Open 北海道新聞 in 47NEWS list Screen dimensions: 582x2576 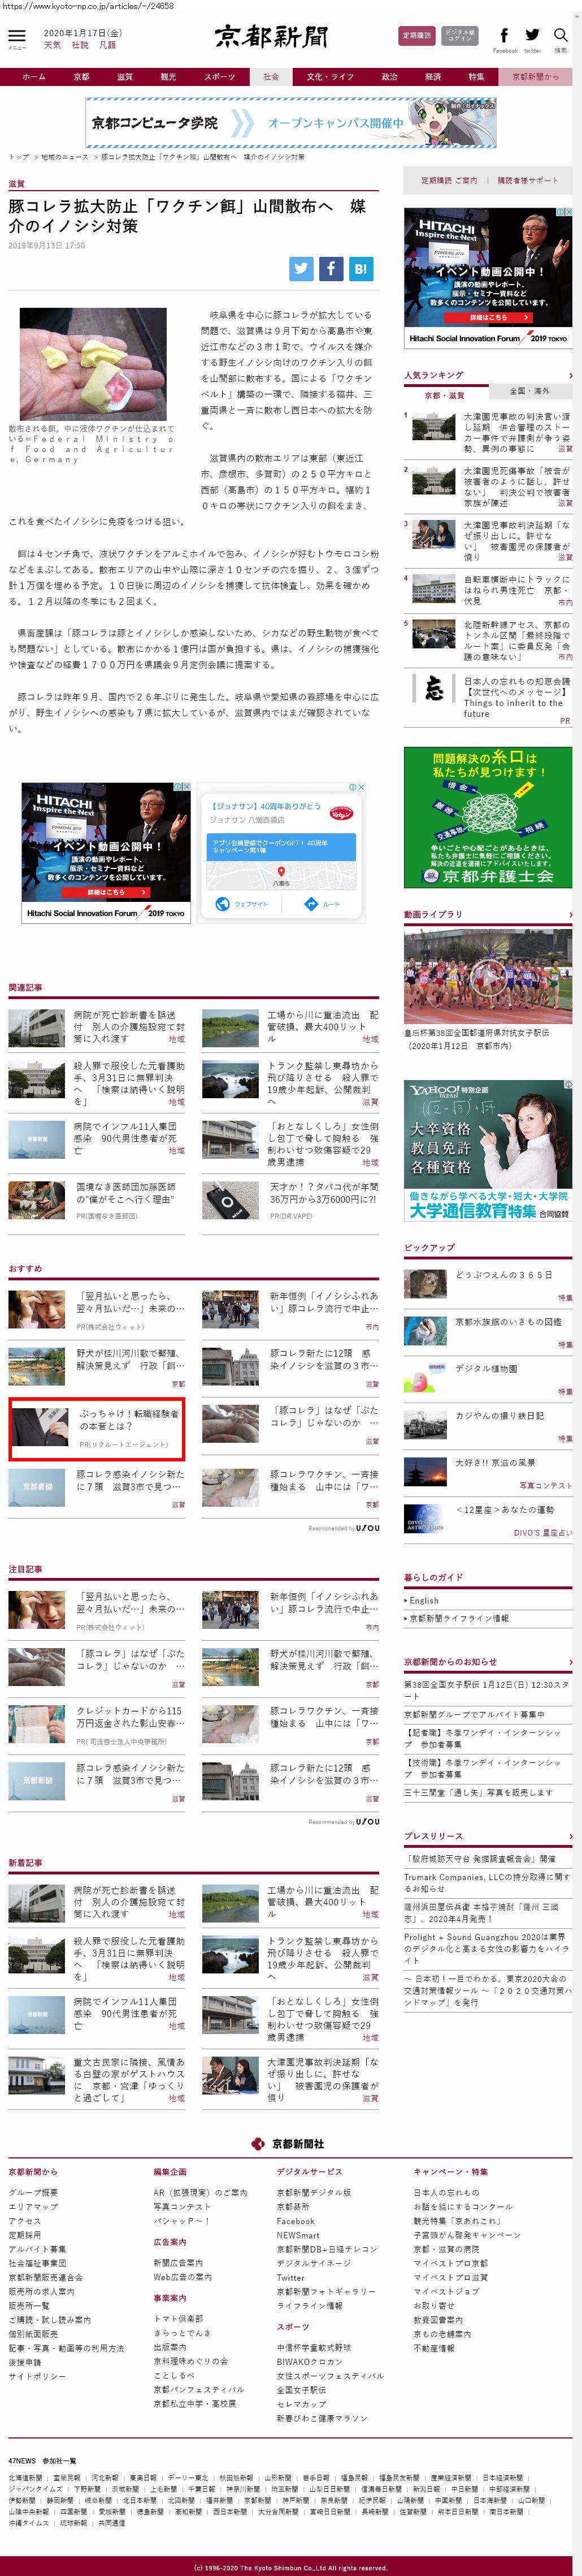[26, 2478]
